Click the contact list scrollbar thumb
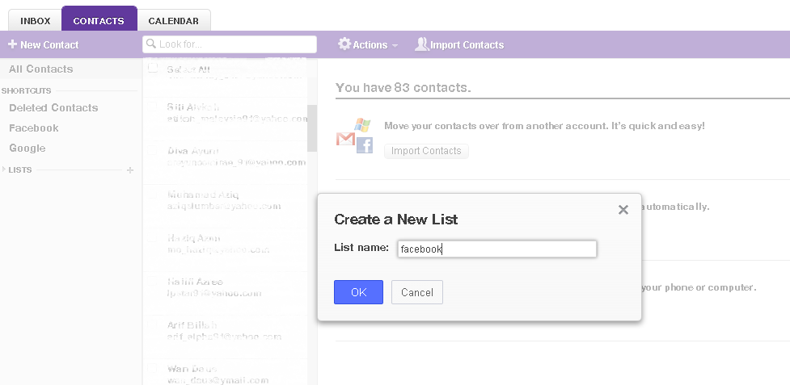The height and width of the screenshot is (385, 790). (x=312, y=128)
